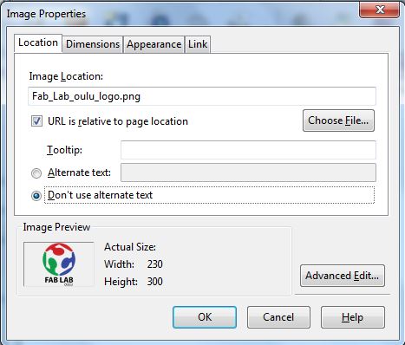
Task: Open Advanced Edit
Action: point(343,276)
